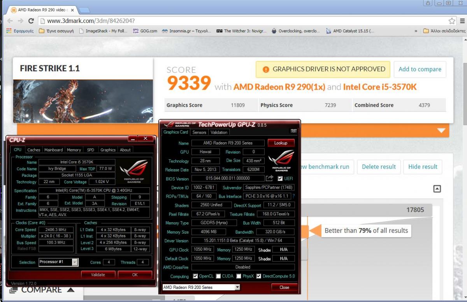467x302 pixels.
Task: Click the graphics driver warning icon
Action: pyautogui.click(x=266, y=69)
